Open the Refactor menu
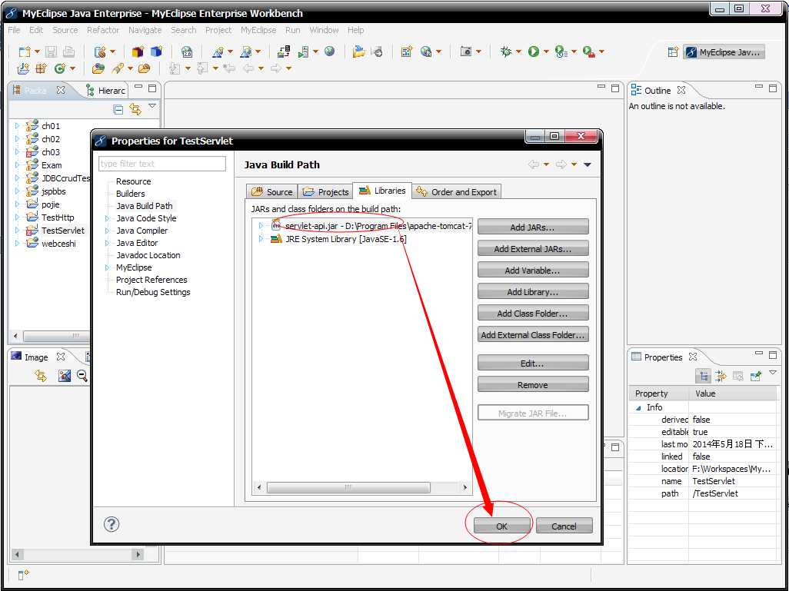 click(x=103, y=30)
